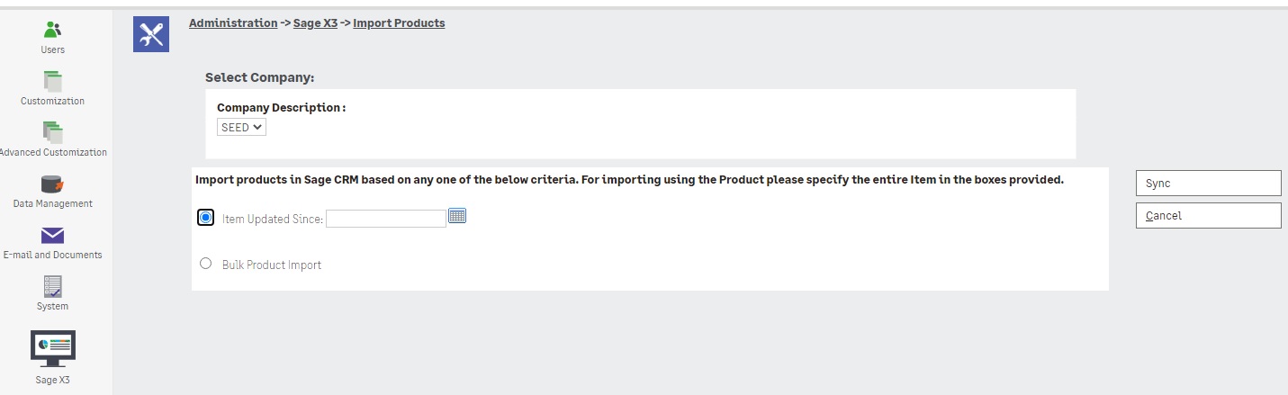Viewport: 1288px width, 395px height.
Task: Select the Item Updated Since radio button
Action: [x=206, y=218]
